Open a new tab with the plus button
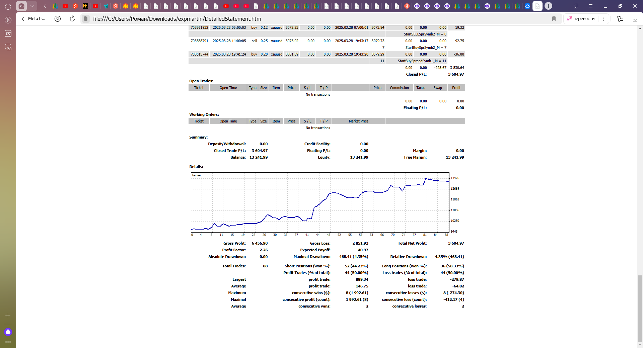The image size is (643, 348). click(548, 6)
